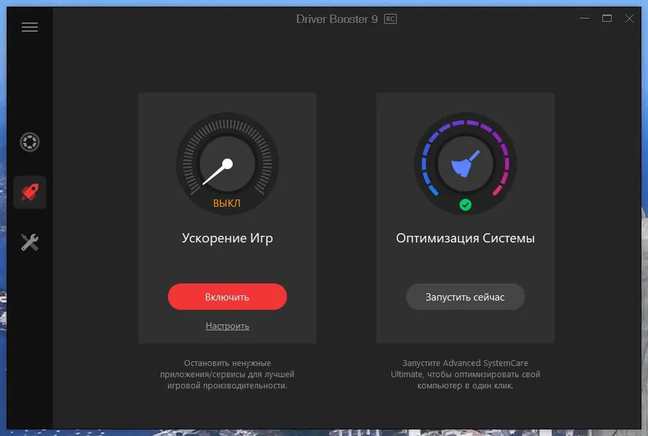Open Tools via the wrench sidebar icon
The width and height of the screenshot is (648, 436).
click(29, 242)
